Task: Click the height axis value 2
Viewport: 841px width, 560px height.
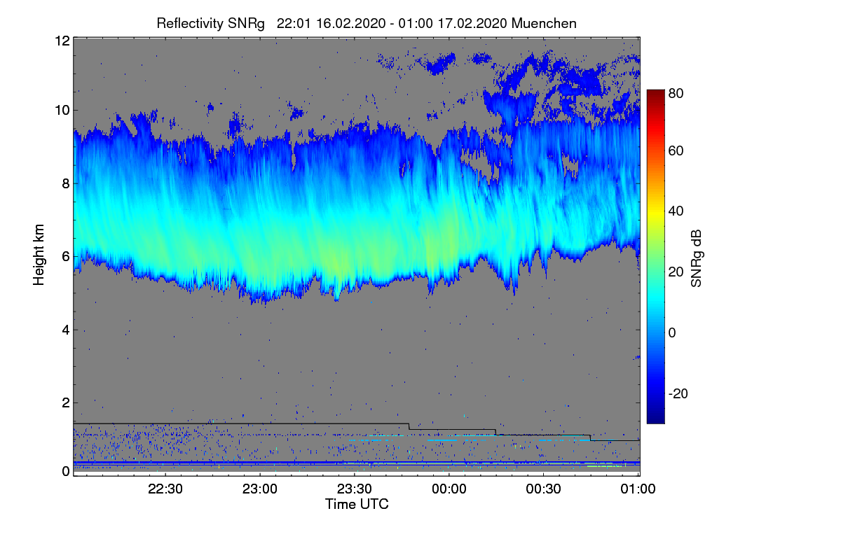Action: (65, 402)
